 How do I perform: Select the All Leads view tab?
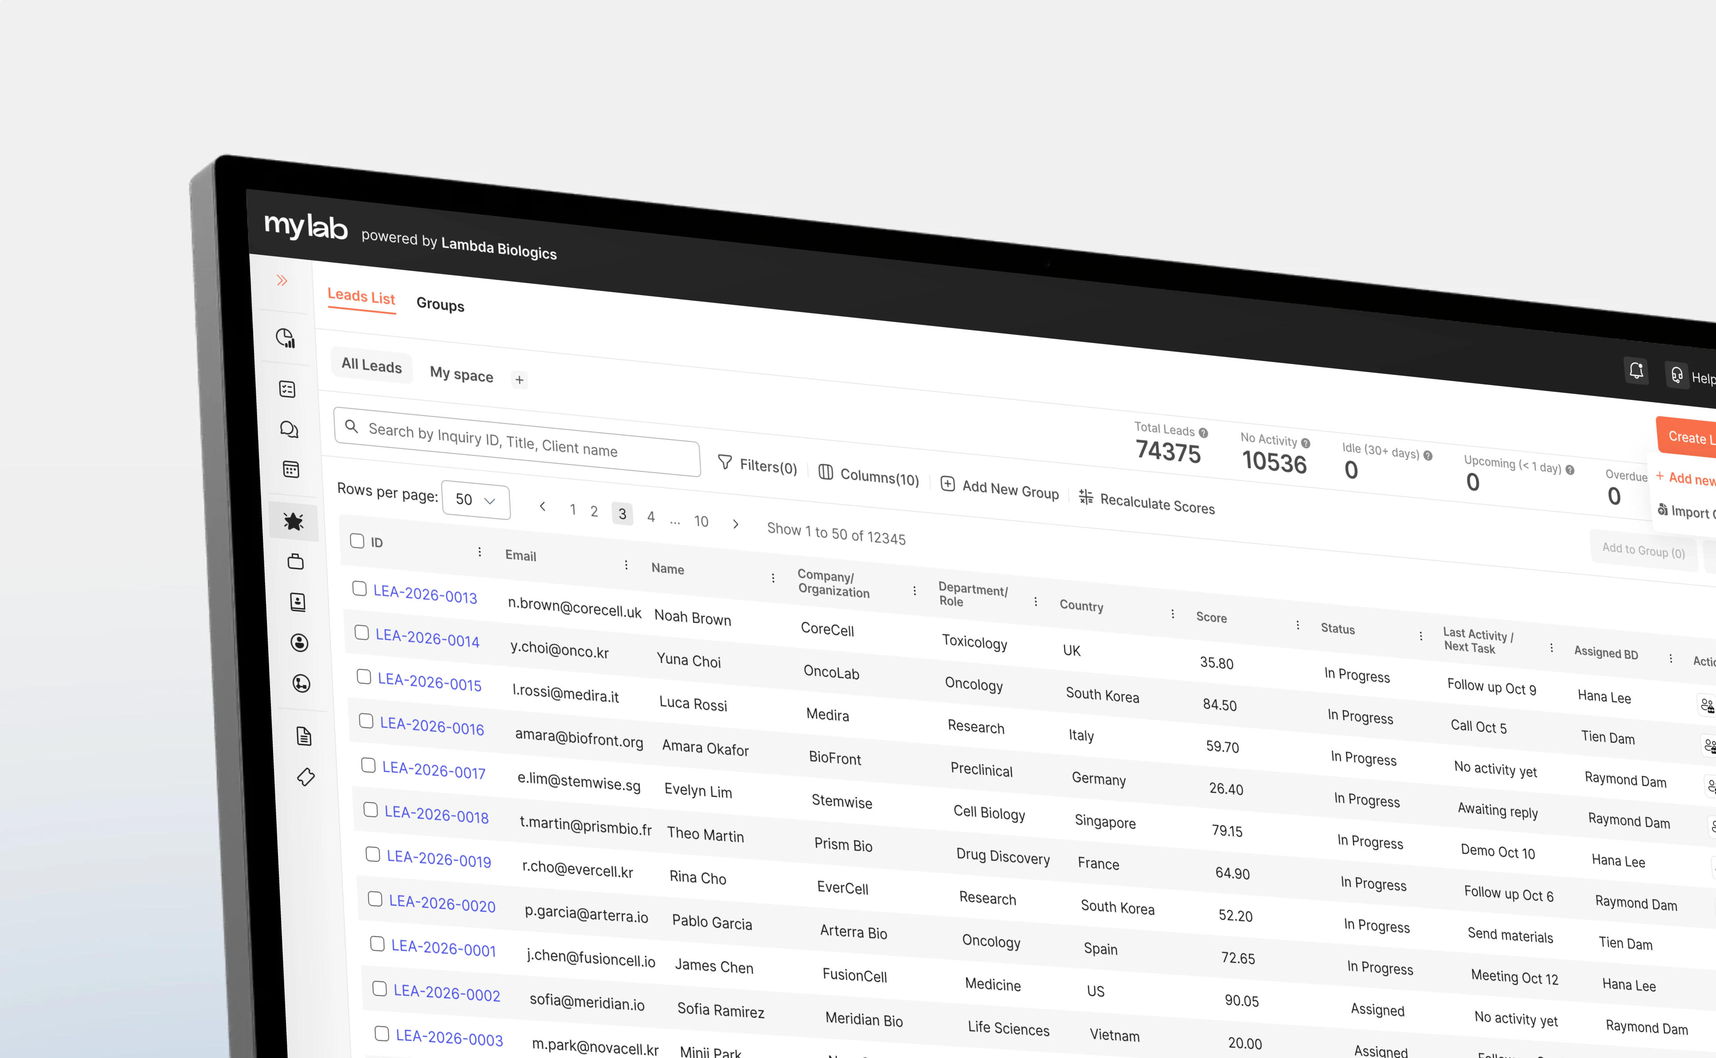(372, 365)
